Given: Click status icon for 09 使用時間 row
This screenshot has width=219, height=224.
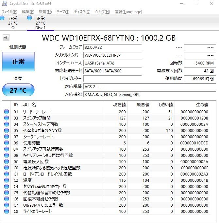Looking at the screenshot, I should pyautogui.click(x=7, y=143).
